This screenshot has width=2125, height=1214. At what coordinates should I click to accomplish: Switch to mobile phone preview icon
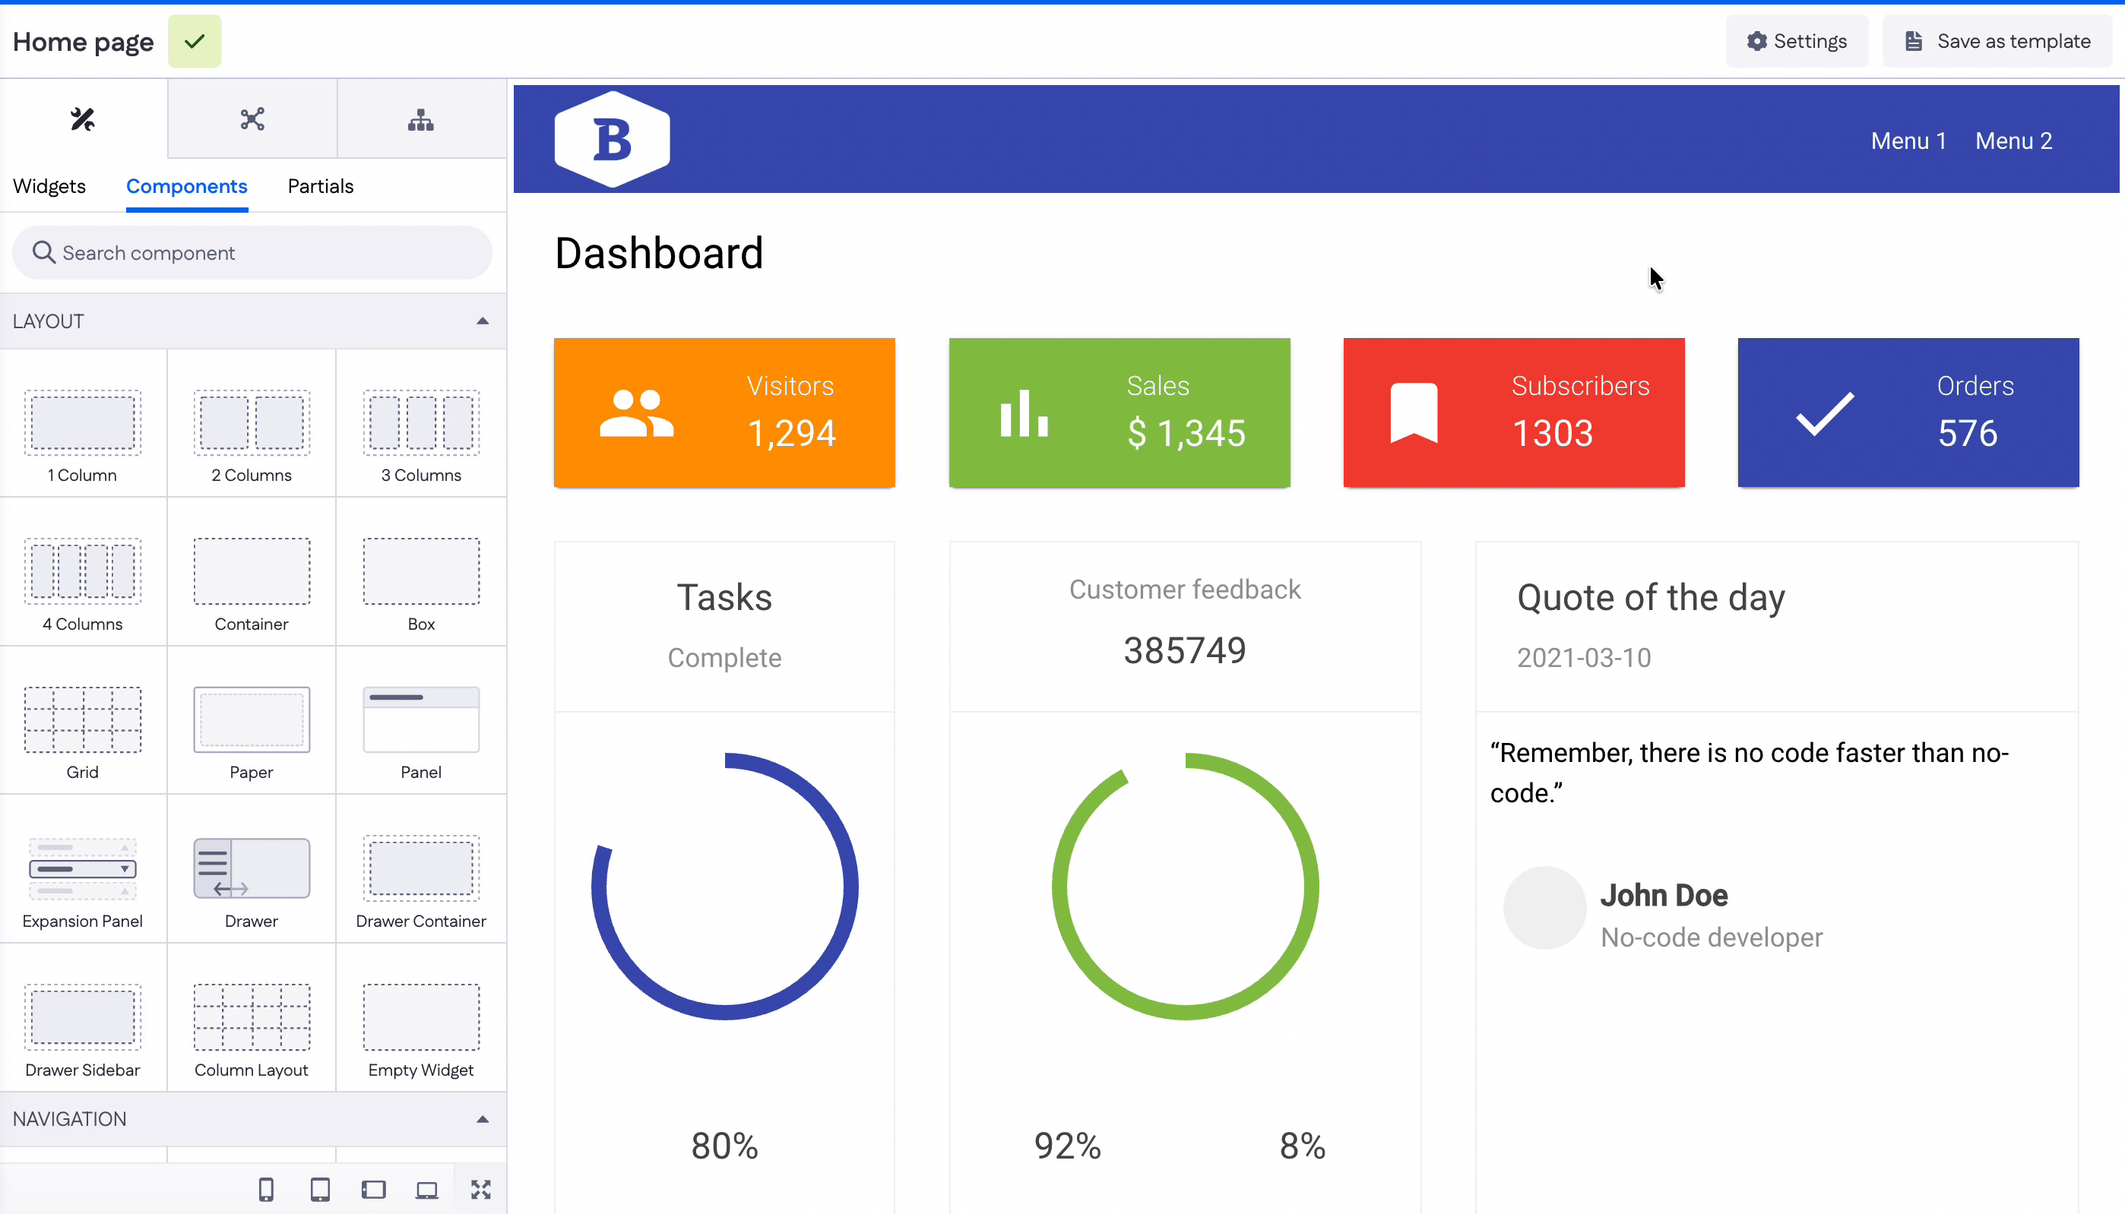tap(266, 1189)
